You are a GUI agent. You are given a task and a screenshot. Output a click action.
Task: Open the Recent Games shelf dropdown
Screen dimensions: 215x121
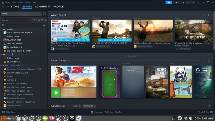coord(68,60)
